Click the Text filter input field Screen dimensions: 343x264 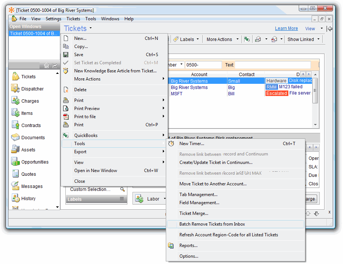(272, 65)
